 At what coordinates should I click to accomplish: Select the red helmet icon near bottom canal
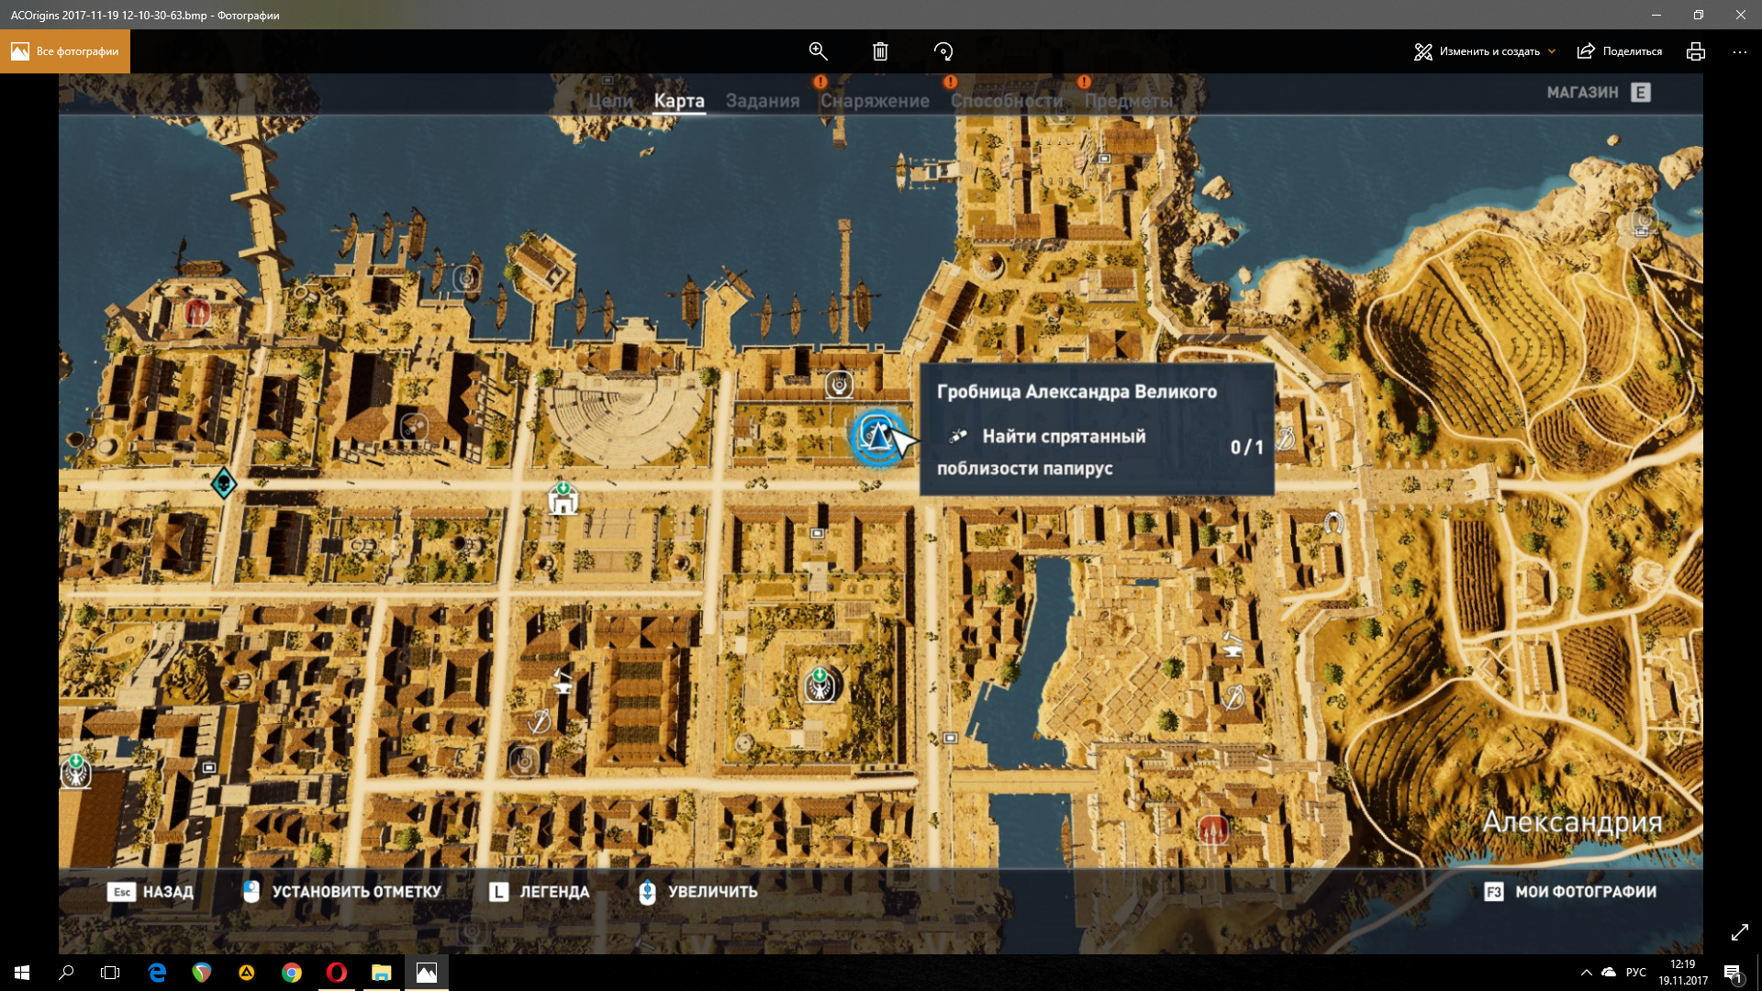1213,830
